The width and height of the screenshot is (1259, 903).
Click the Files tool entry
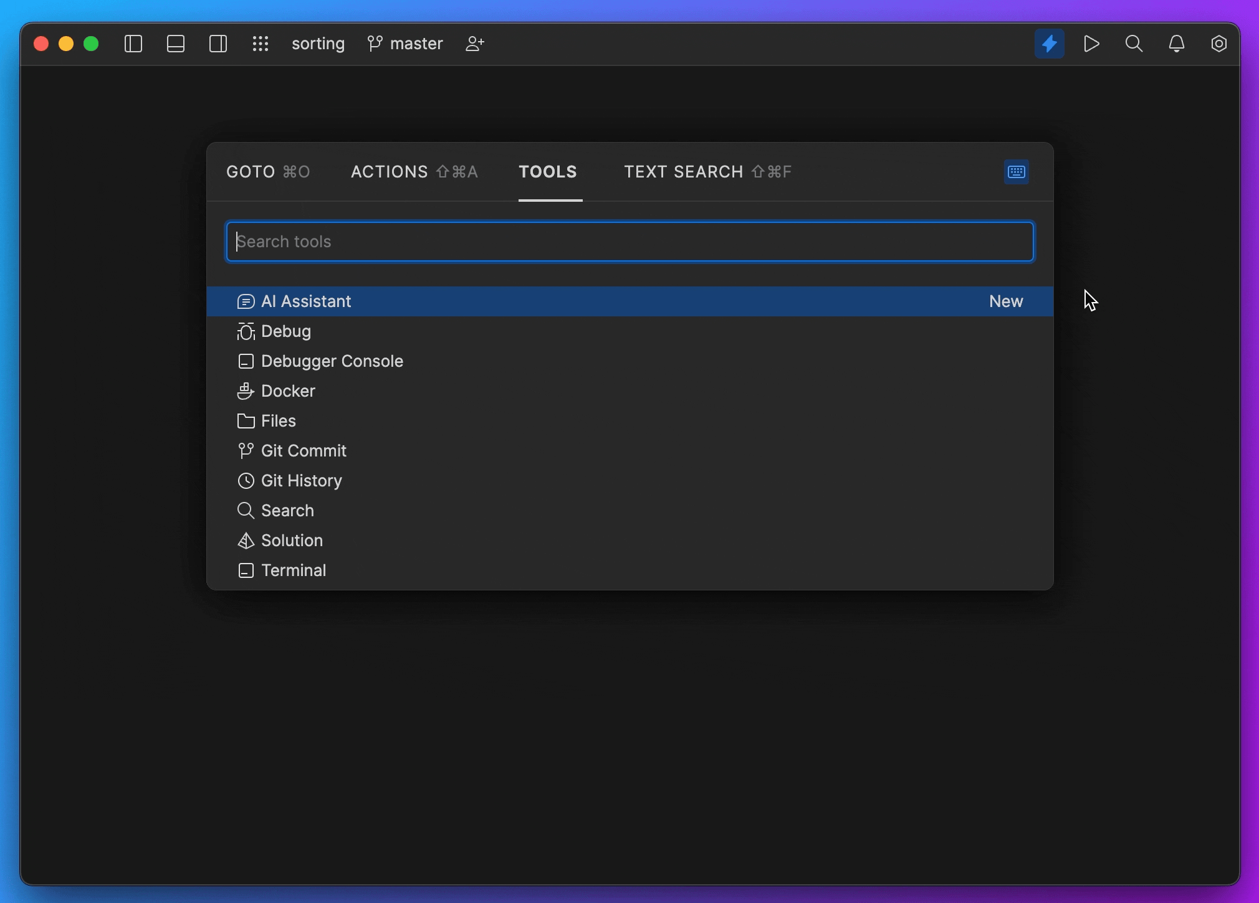click(x=279, y=420)
